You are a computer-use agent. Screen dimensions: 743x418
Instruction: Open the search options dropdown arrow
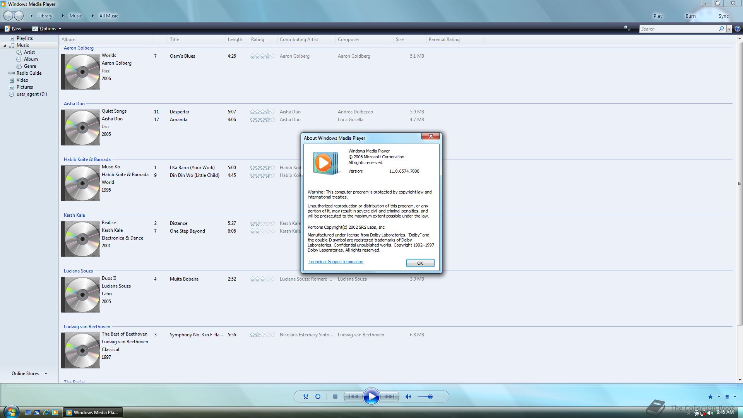729,29
